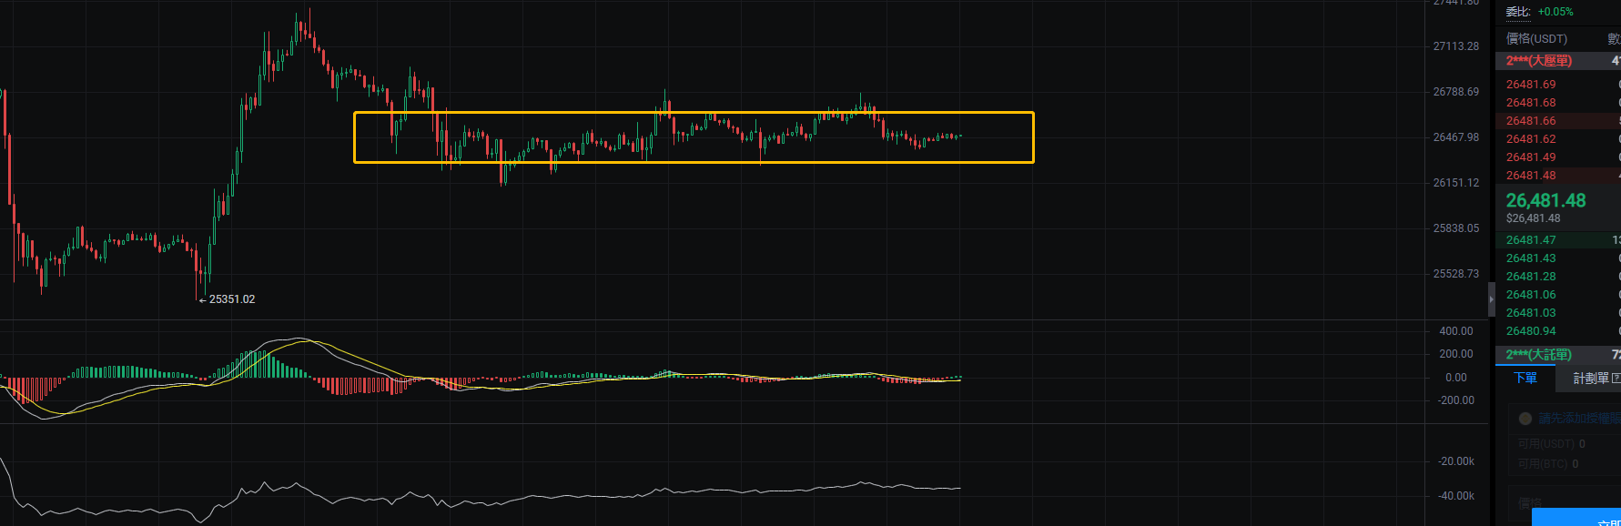Image resolution: width=1621 pixels, height=526 pixels.
Task: Collapse the order book panel arrow
Action: tap(1491, 299)
